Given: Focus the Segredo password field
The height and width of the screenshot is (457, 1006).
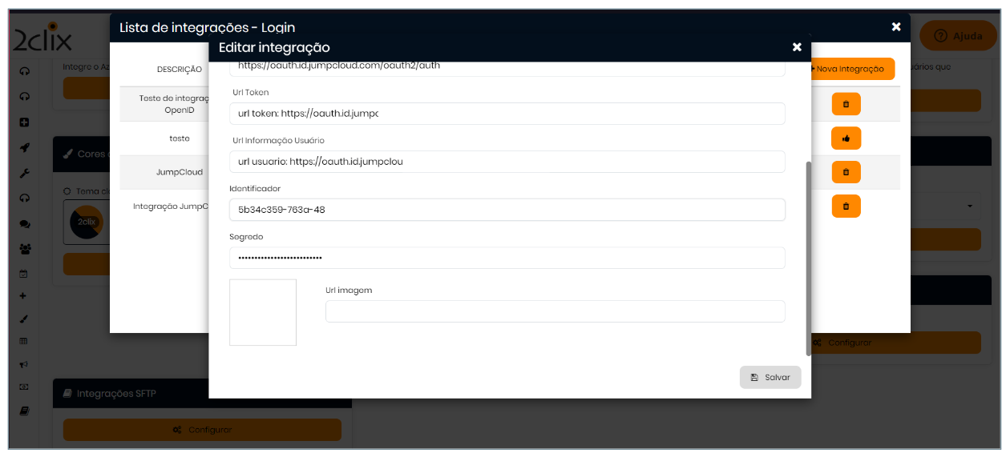Looking at the screenshot, I should 507,258.
